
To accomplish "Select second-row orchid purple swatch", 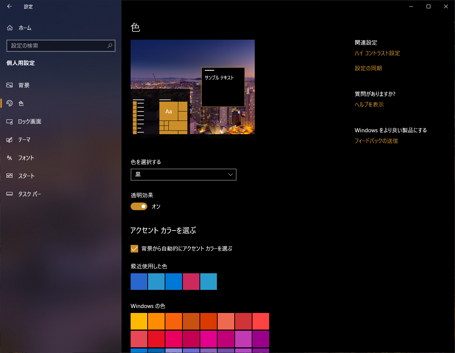I will [243, 339].
